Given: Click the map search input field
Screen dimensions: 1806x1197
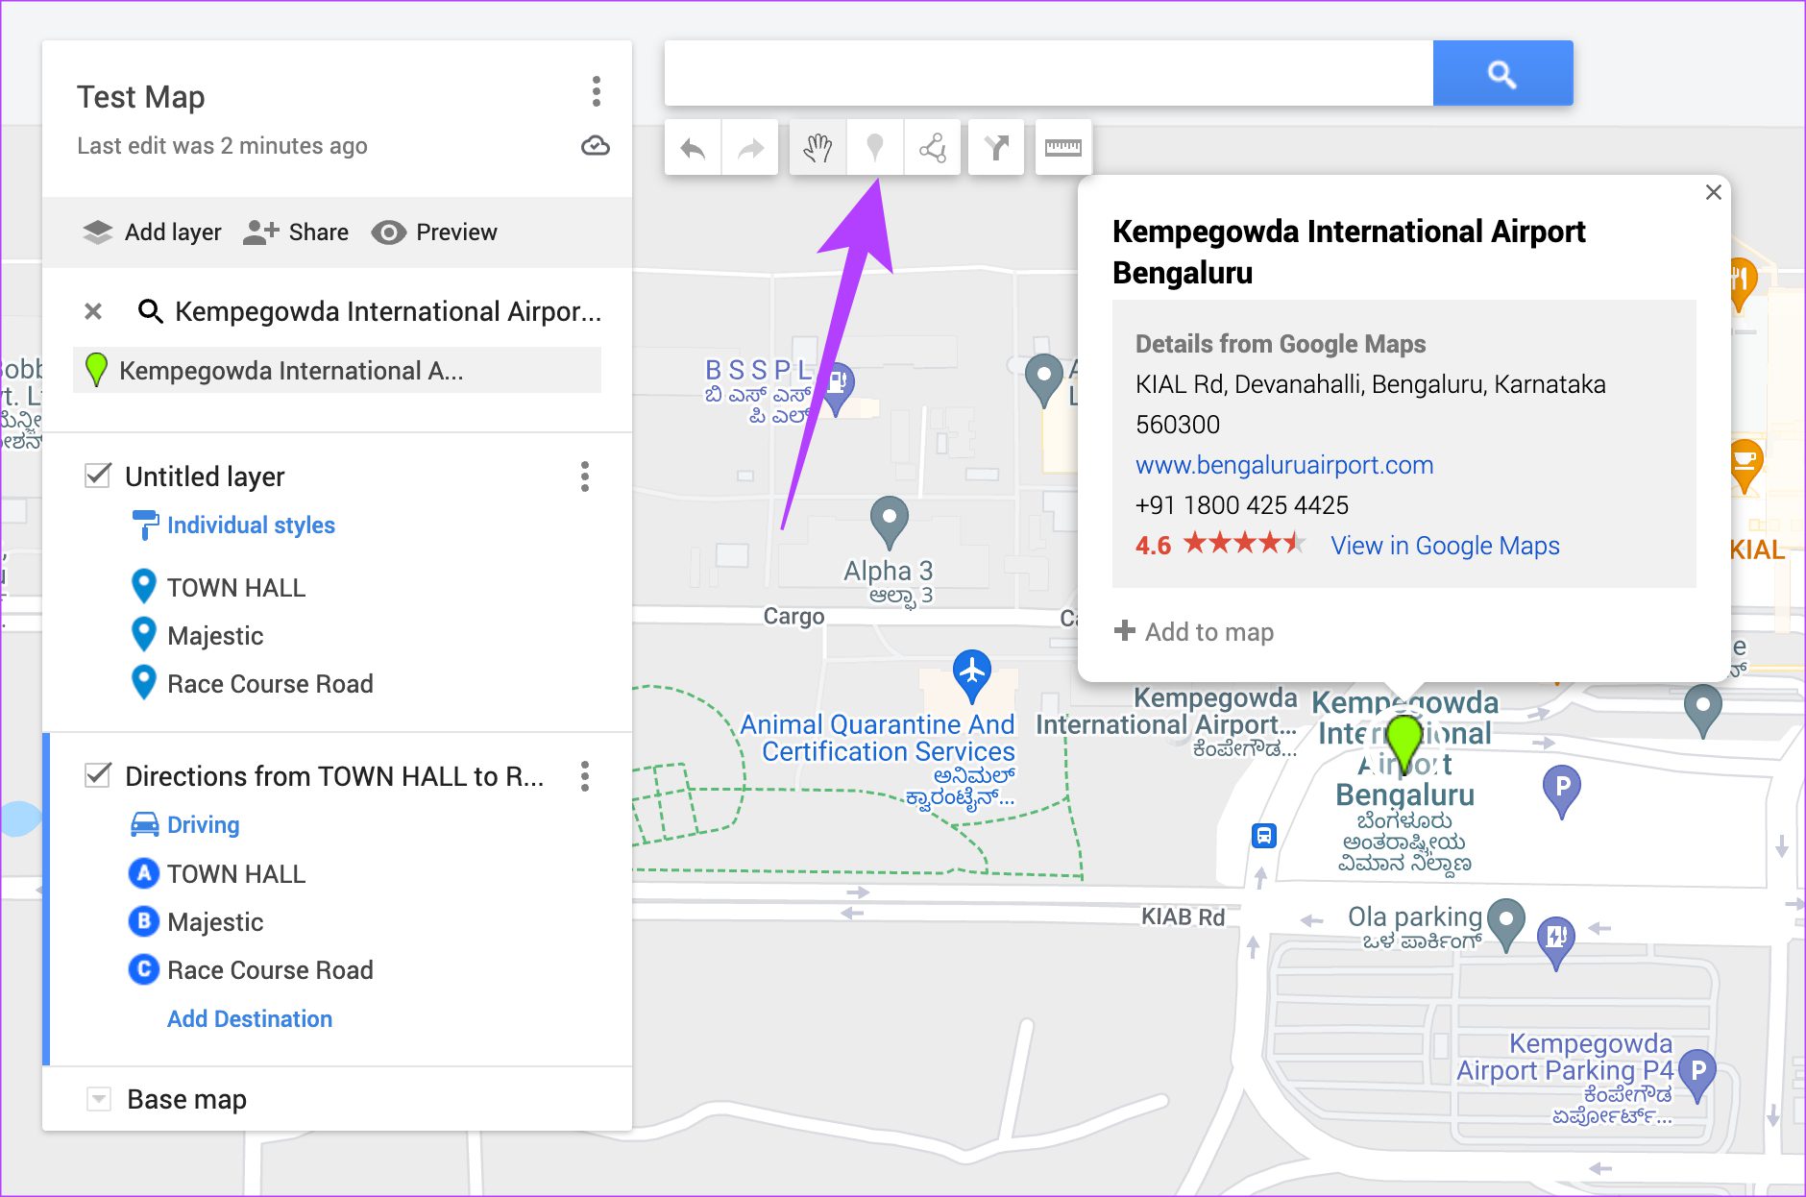Looking at the screenshot, I should (1047, 74).
